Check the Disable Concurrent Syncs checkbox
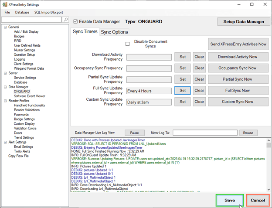272x208 pixels. coord(127,44)
